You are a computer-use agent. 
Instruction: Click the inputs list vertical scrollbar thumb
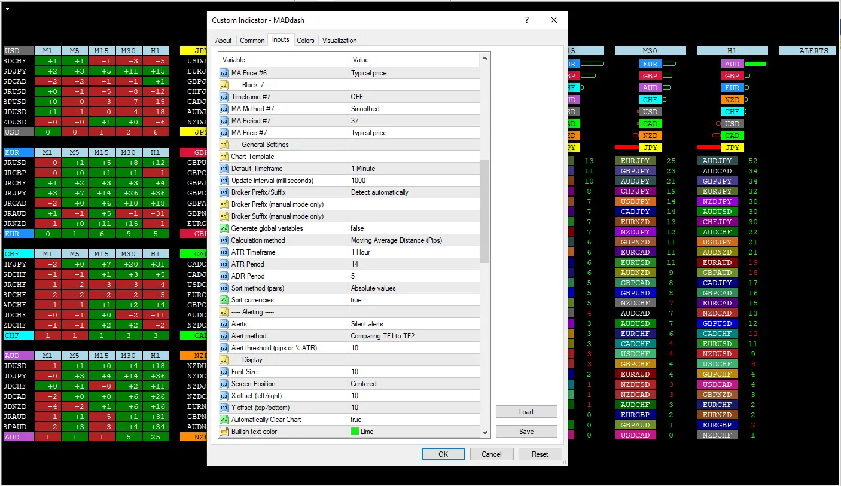485,211
